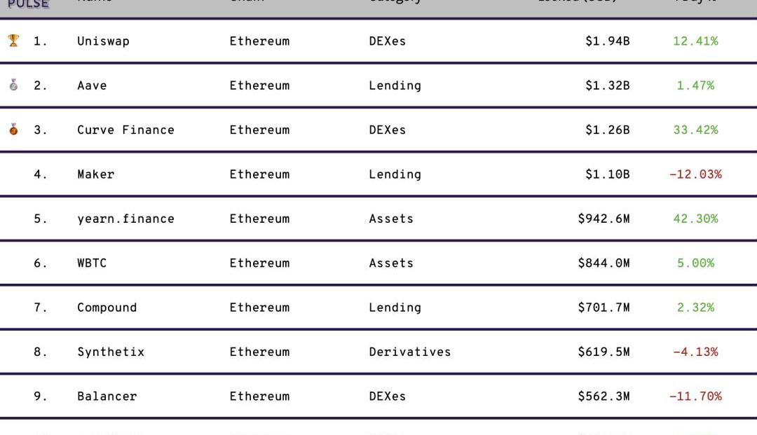Click the bronze medal icon beside Curve Finance
This screenshot has width=757, height=435.
[x=13, y=130]
